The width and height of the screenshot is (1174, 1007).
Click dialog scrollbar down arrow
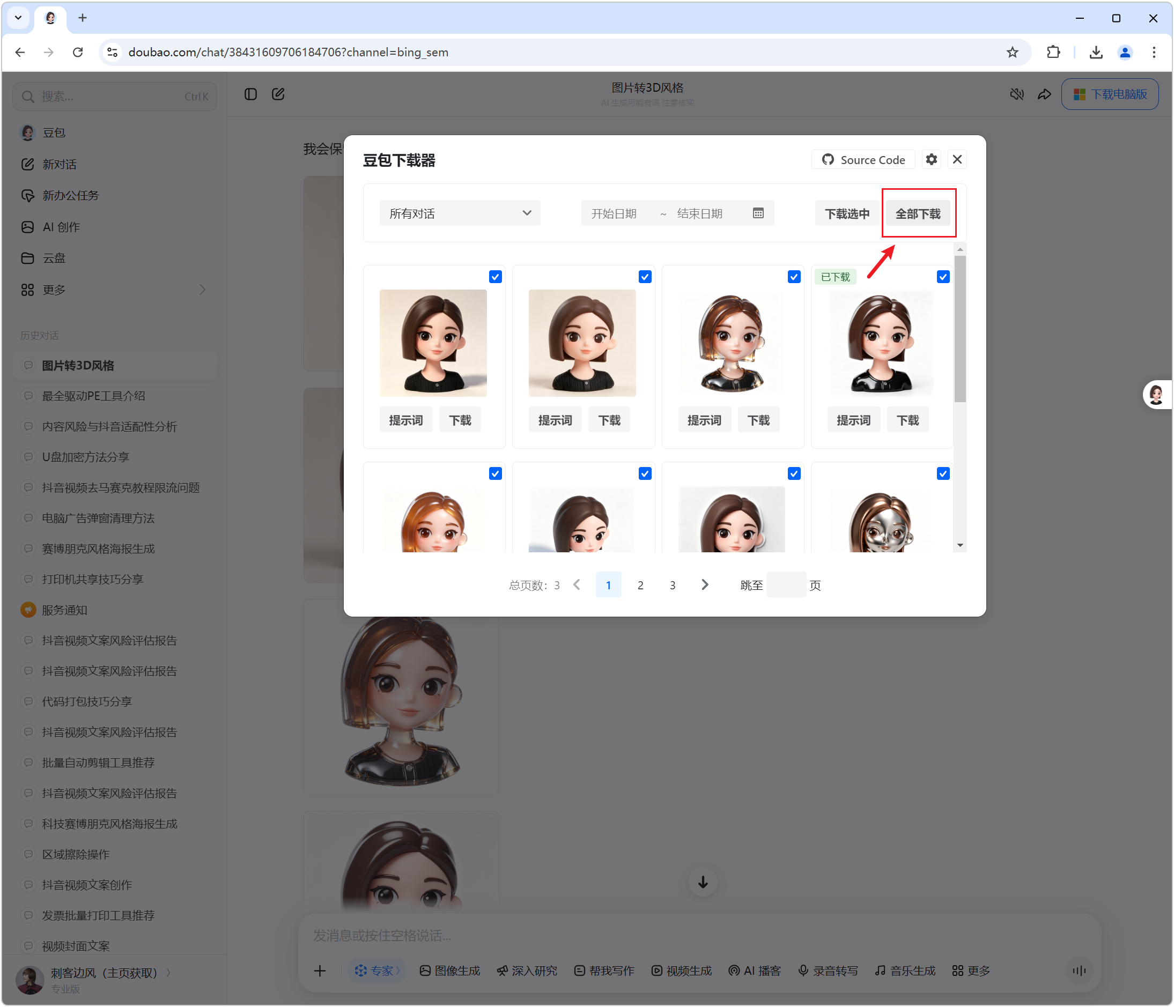[x=960, y=545]
